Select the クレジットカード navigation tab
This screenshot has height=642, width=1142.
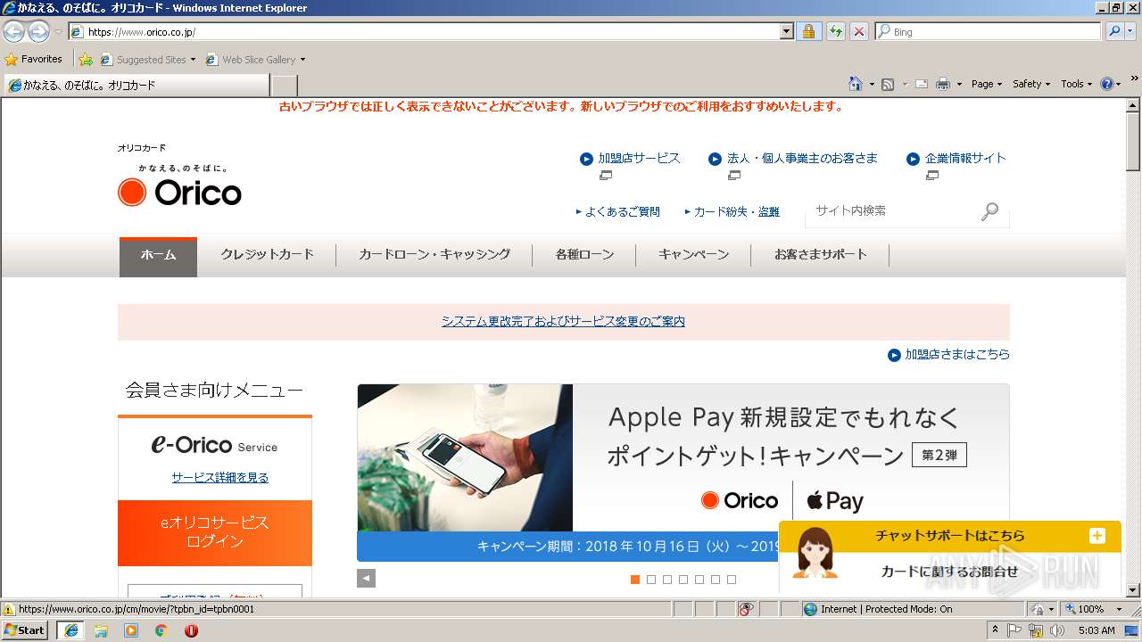point(267,255)
